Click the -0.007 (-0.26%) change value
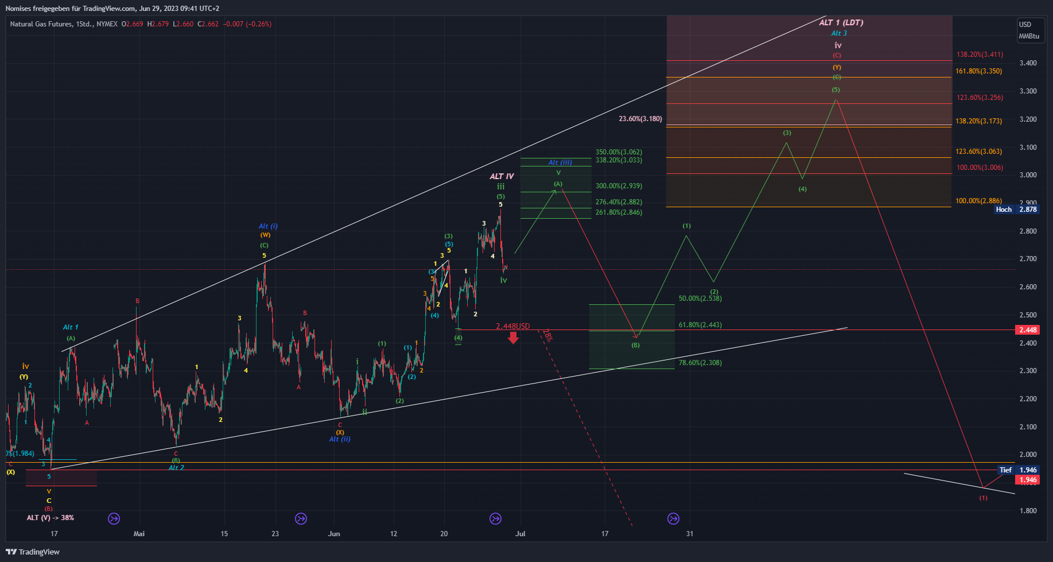Screen dimensions: 1053x562 click(247, 24)
